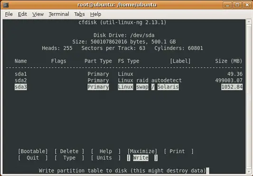Screen dimensions: 253x176
Task: Select the Maximize option in cfdisk
Action: (x=142, y=151)
